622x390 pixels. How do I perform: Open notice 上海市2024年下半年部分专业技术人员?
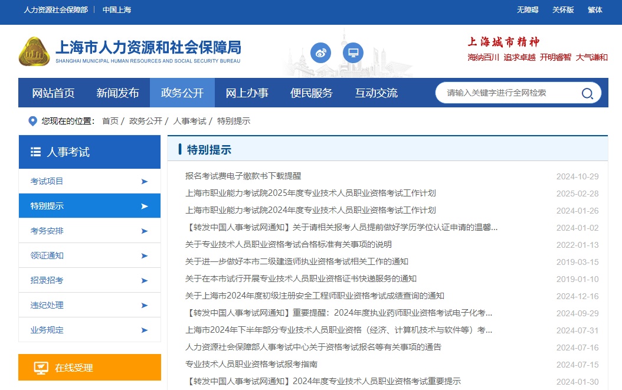pos(339,330)
